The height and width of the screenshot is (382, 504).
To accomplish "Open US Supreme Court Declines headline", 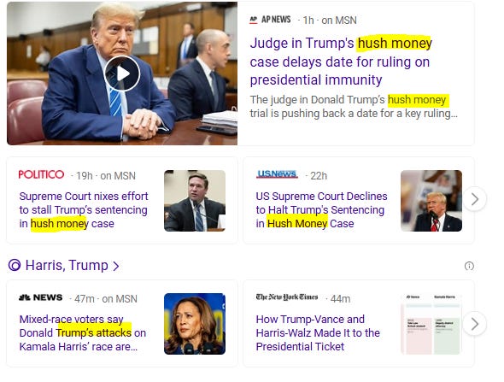I will 321,209.
